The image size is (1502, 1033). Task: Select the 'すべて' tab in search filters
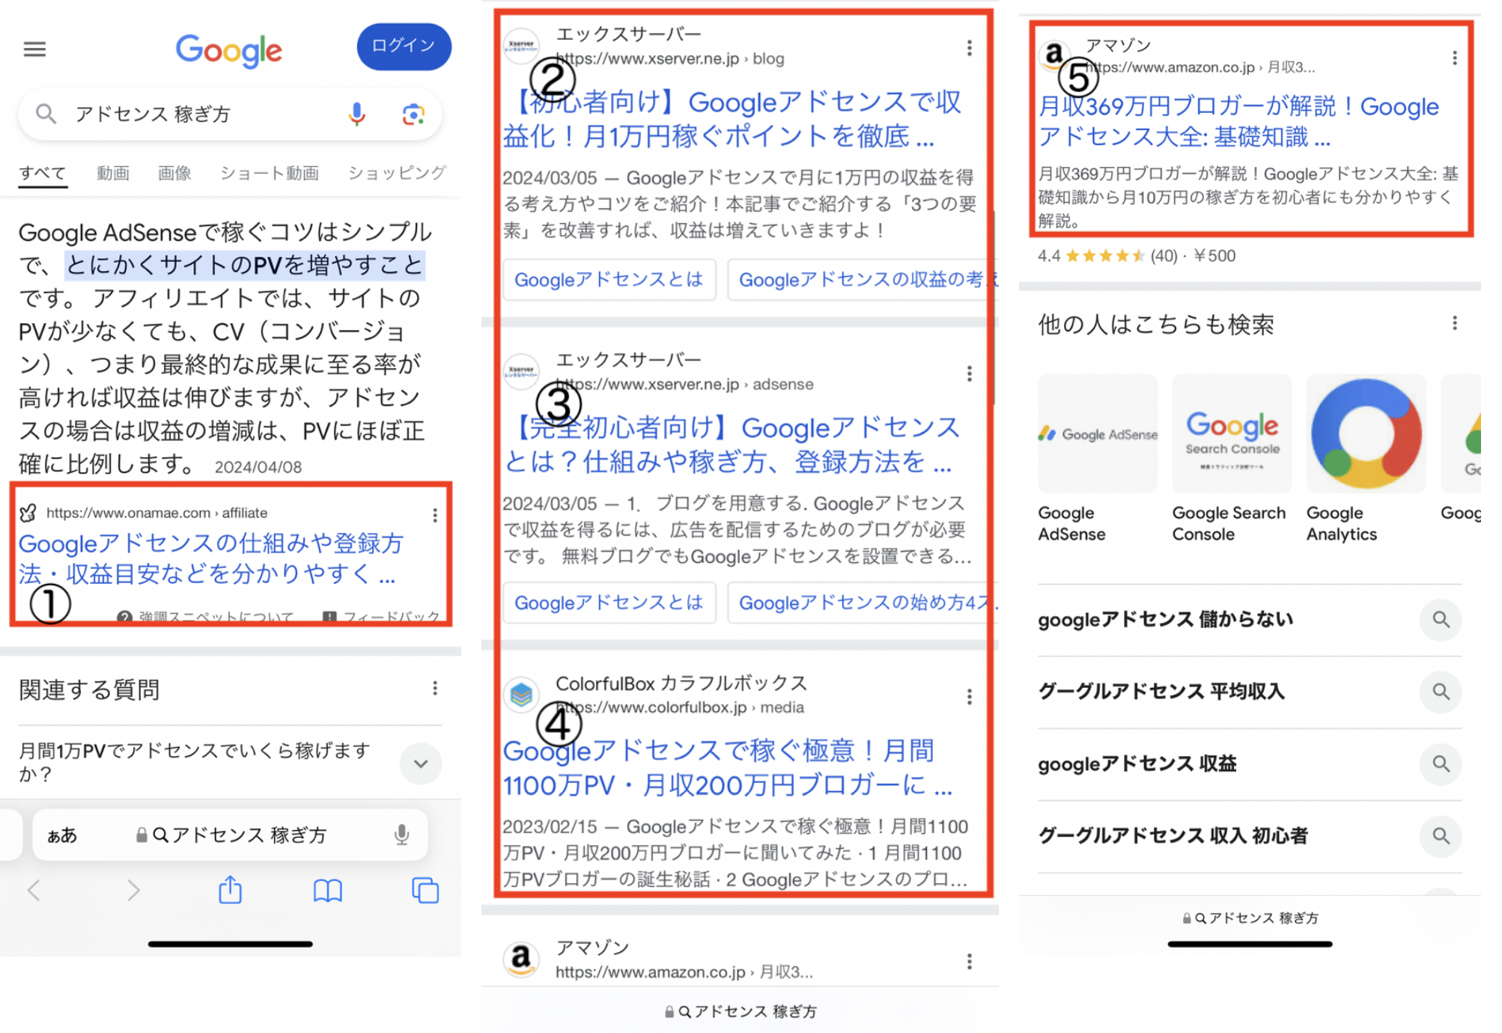coord(44,172)
